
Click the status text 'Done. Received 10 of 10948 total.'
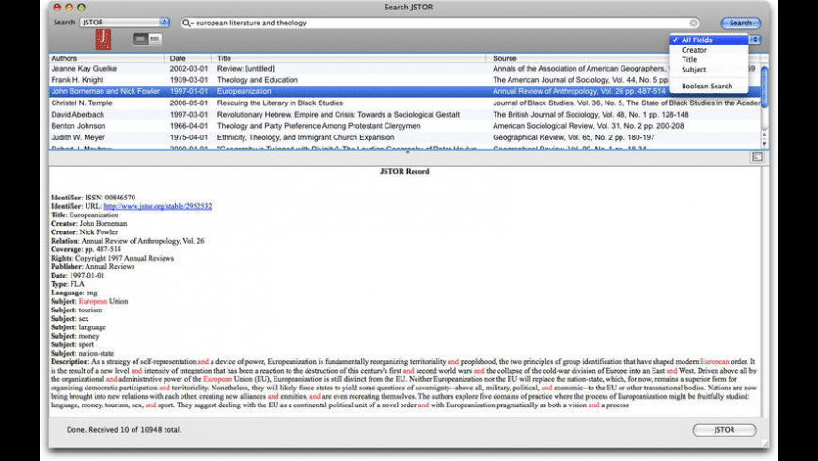point(124,430)
